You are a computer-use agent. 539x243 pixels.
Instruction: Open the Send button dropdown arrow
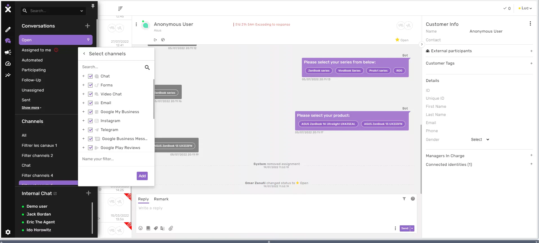[x=412, y=228]
